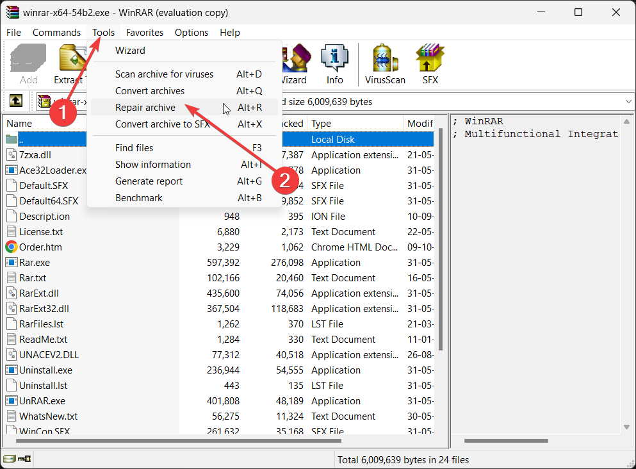Viewport: 636px width, 469px height.
Task: Choose Repair archive menu entry
Action: (x=184, y=108)
